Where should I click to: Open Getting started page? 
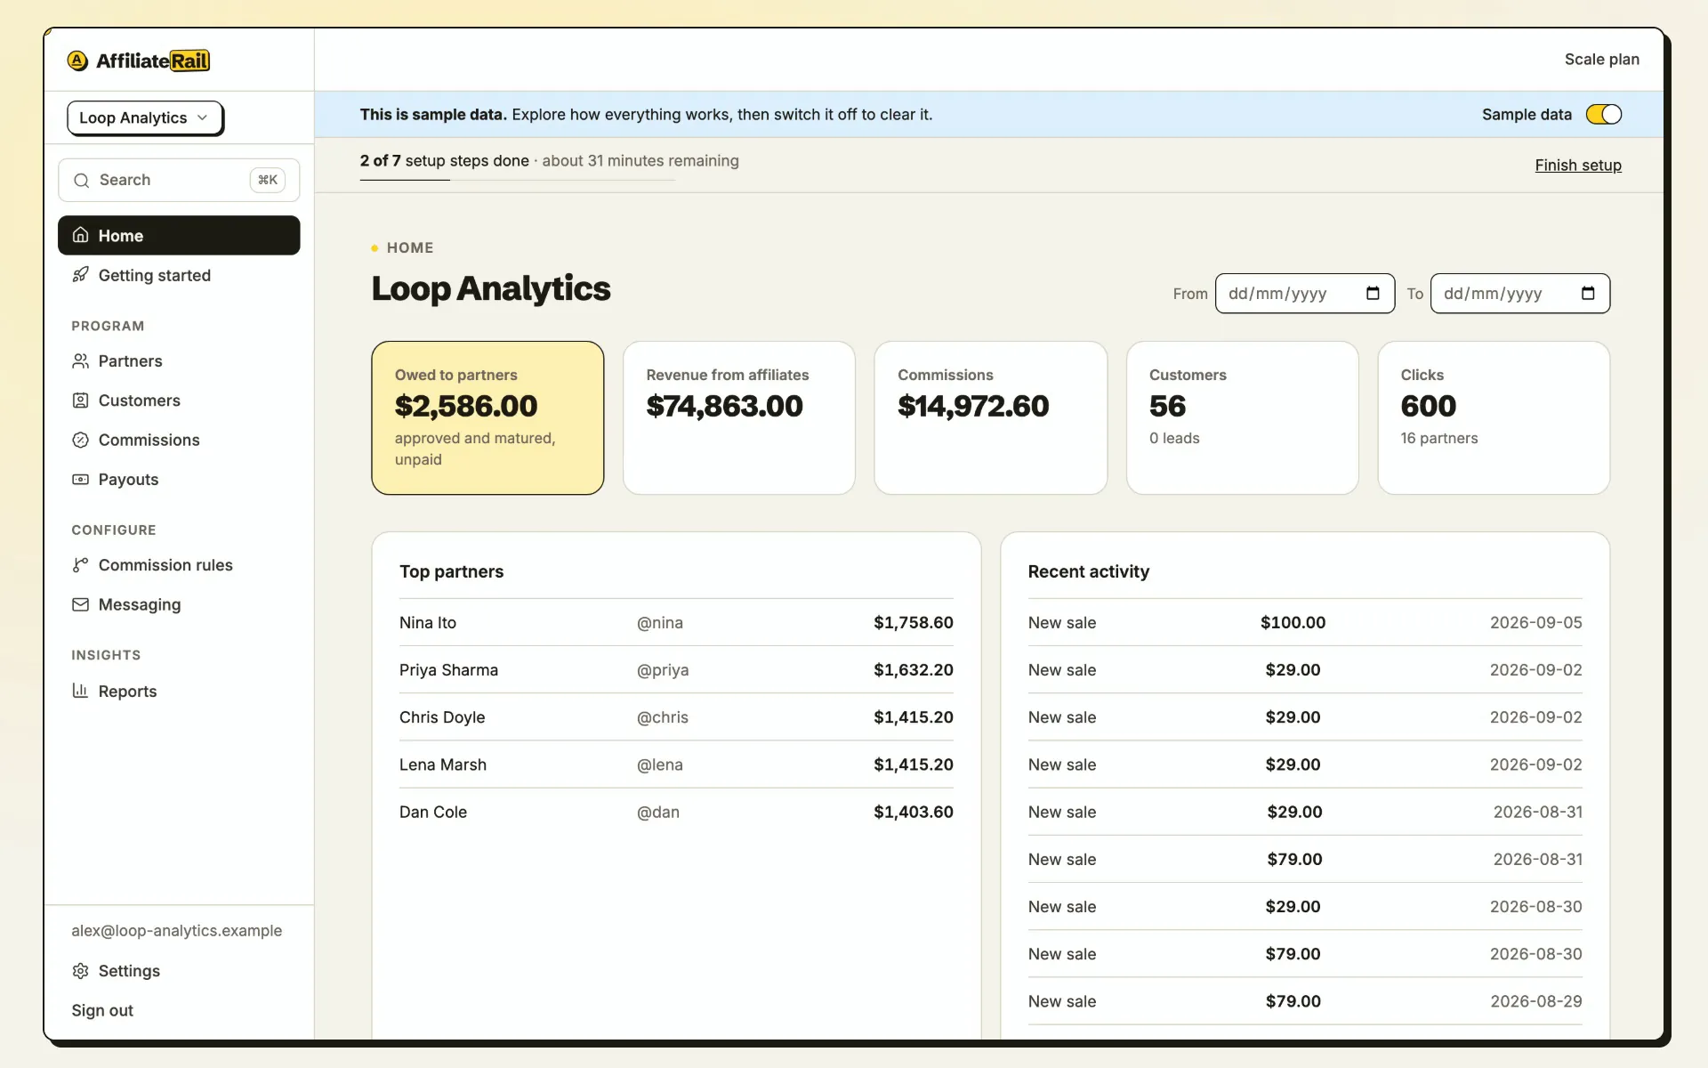(x=179, y=275)
